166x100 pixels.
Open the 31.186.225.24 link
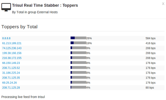11,73
